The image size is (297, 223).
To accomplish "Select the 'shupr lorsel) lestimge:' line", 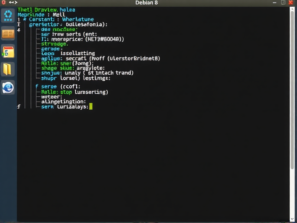I will tap(76, 78).
